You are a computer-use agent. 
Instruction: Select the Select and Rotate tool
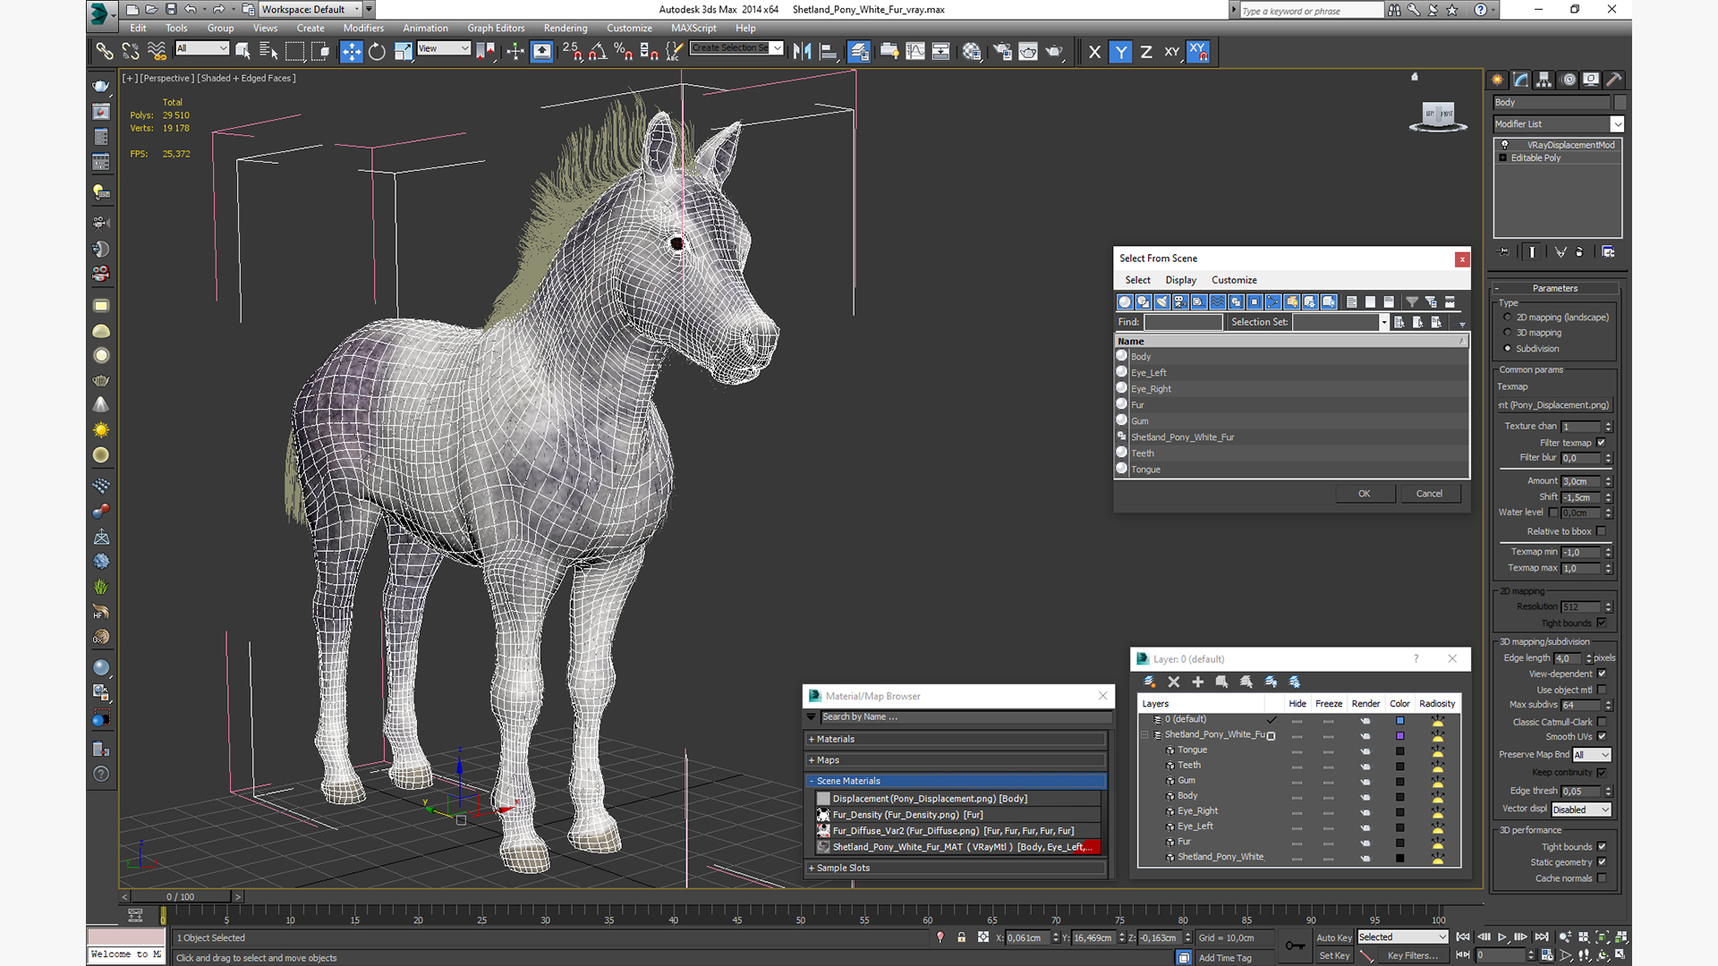click(x=377, y=52)
